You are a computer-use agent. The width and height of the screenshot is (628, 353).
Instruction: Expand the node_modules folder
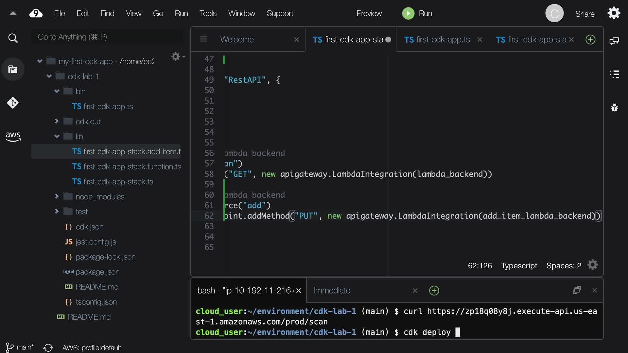pos(57,196)
